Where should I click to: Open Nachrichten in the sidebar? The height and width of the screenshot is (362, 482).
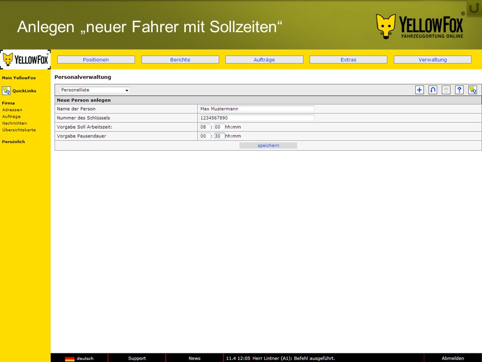(15, 123)
